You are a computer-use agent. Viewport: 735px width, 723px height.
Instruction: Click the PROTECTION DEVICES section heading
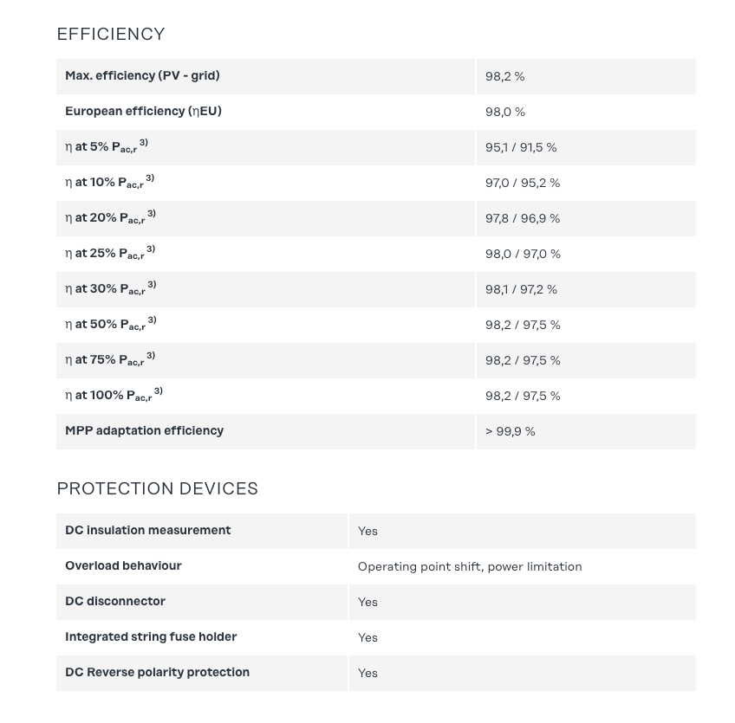pos(158,488)
